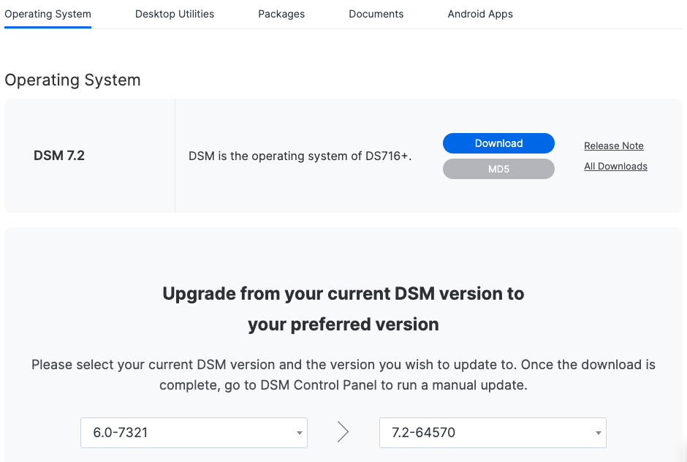Go to the Packages tab
The image size is (687, 462).
[281, 14]
